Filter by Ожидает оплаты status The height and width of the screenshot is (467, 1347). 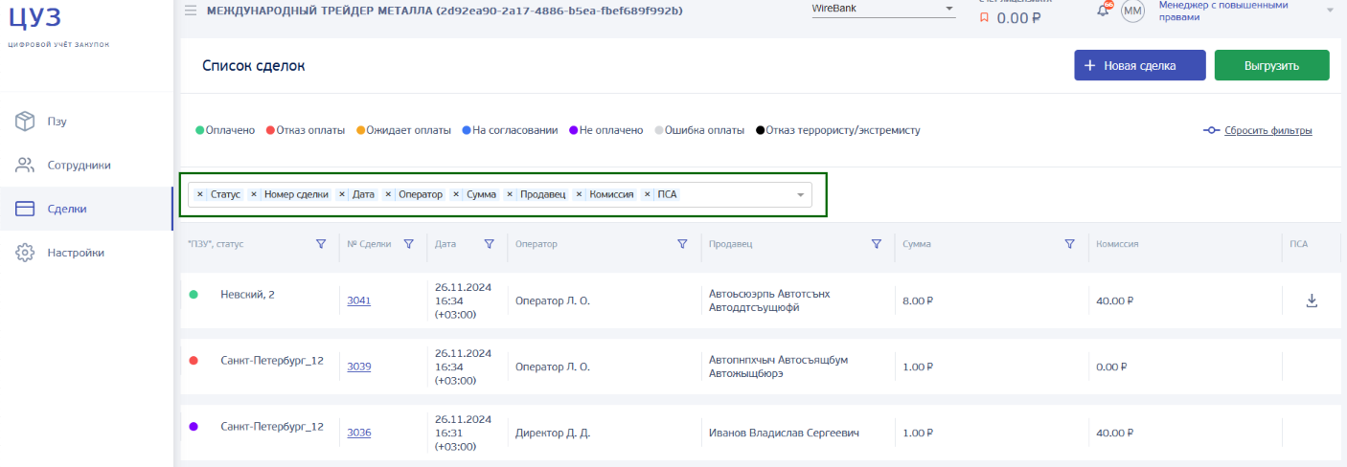[403, 130]
